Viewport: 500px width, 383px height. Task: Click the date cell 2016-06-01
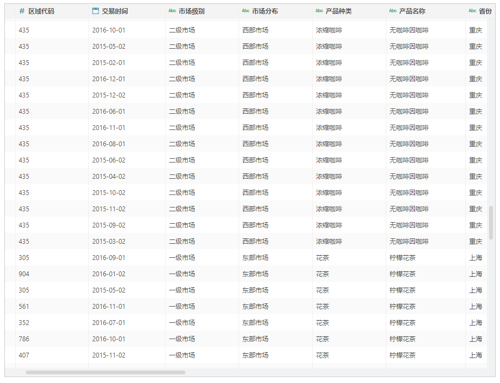(109, 112)
